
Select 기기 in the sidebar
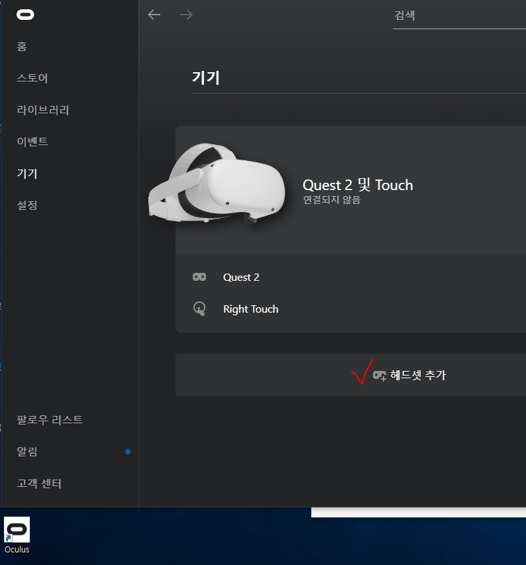[x=27, y=174]
